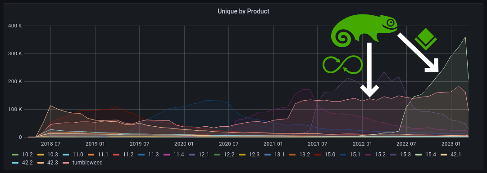Click the 15.4 peak near 360 K
The width and height of the screenshot is (487, 173).
(x=465, y=37)
